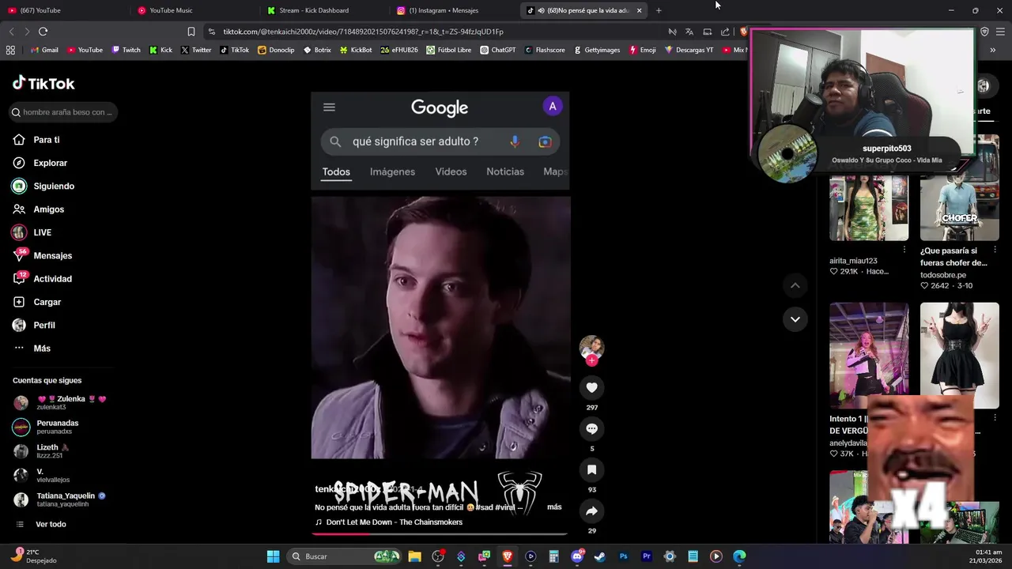The height and width of the screenshot is (569, 1012).
Task: Open the CHOFER video thumbnail
Action: tap(960, 188)
